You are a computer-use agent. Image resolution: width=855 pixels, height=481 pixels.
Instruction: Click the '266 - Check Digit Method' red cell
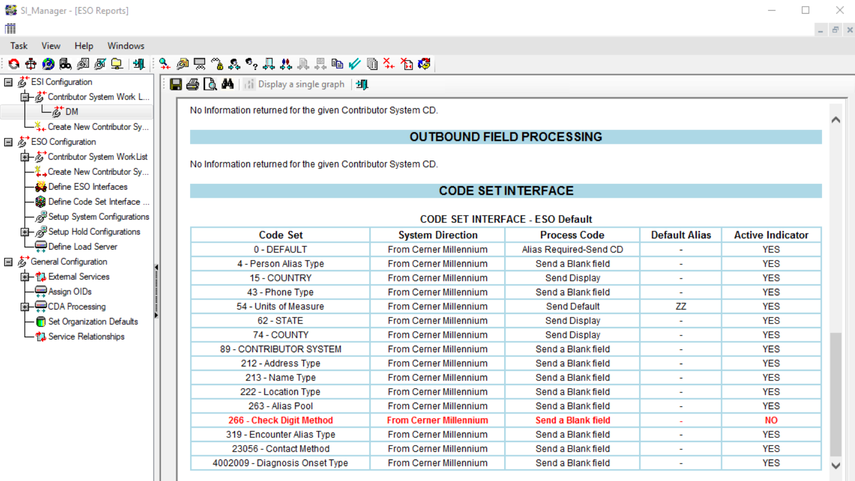[281, 421]
